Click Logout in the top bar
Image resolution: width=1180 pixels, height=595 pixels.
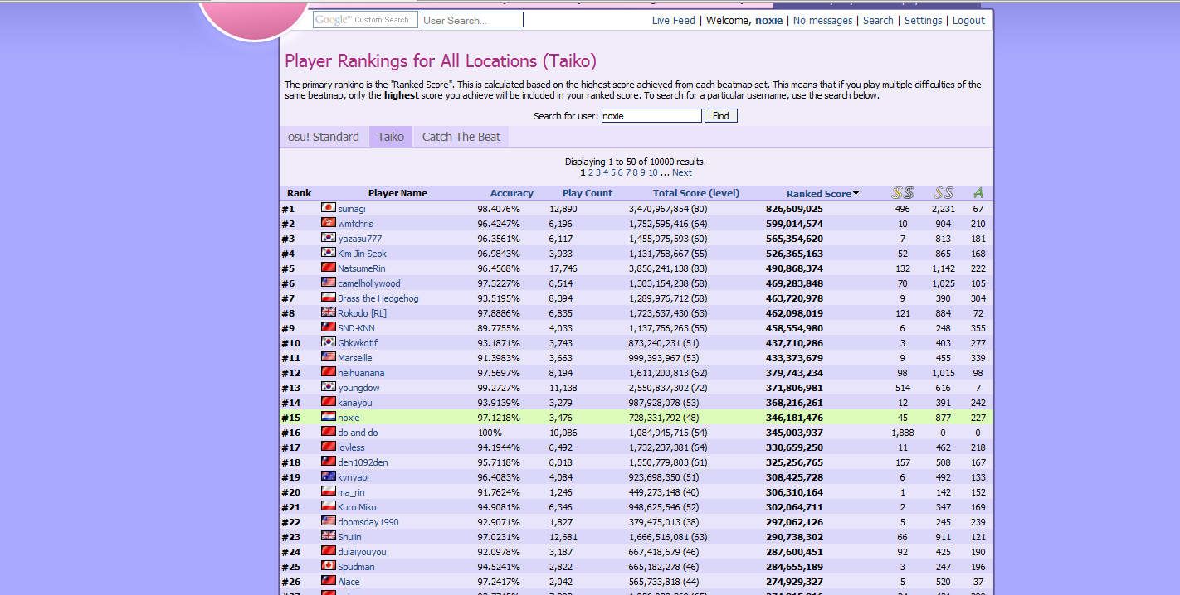(x=969, y=21)
